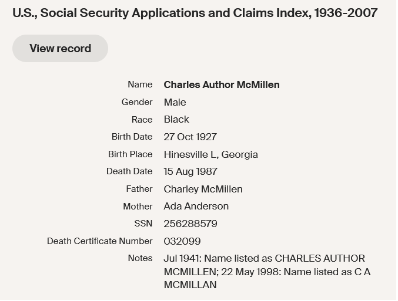Click the Birth Place field label
398x301 pixels.
[130, 154]
